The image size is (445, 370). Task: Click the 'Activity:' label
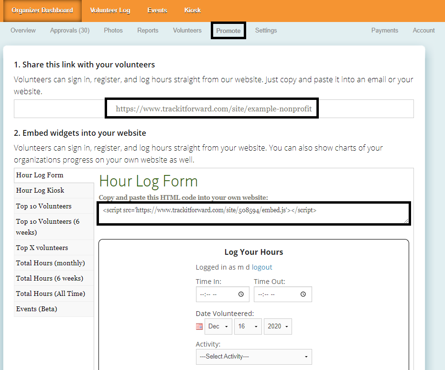pos(208,344)
